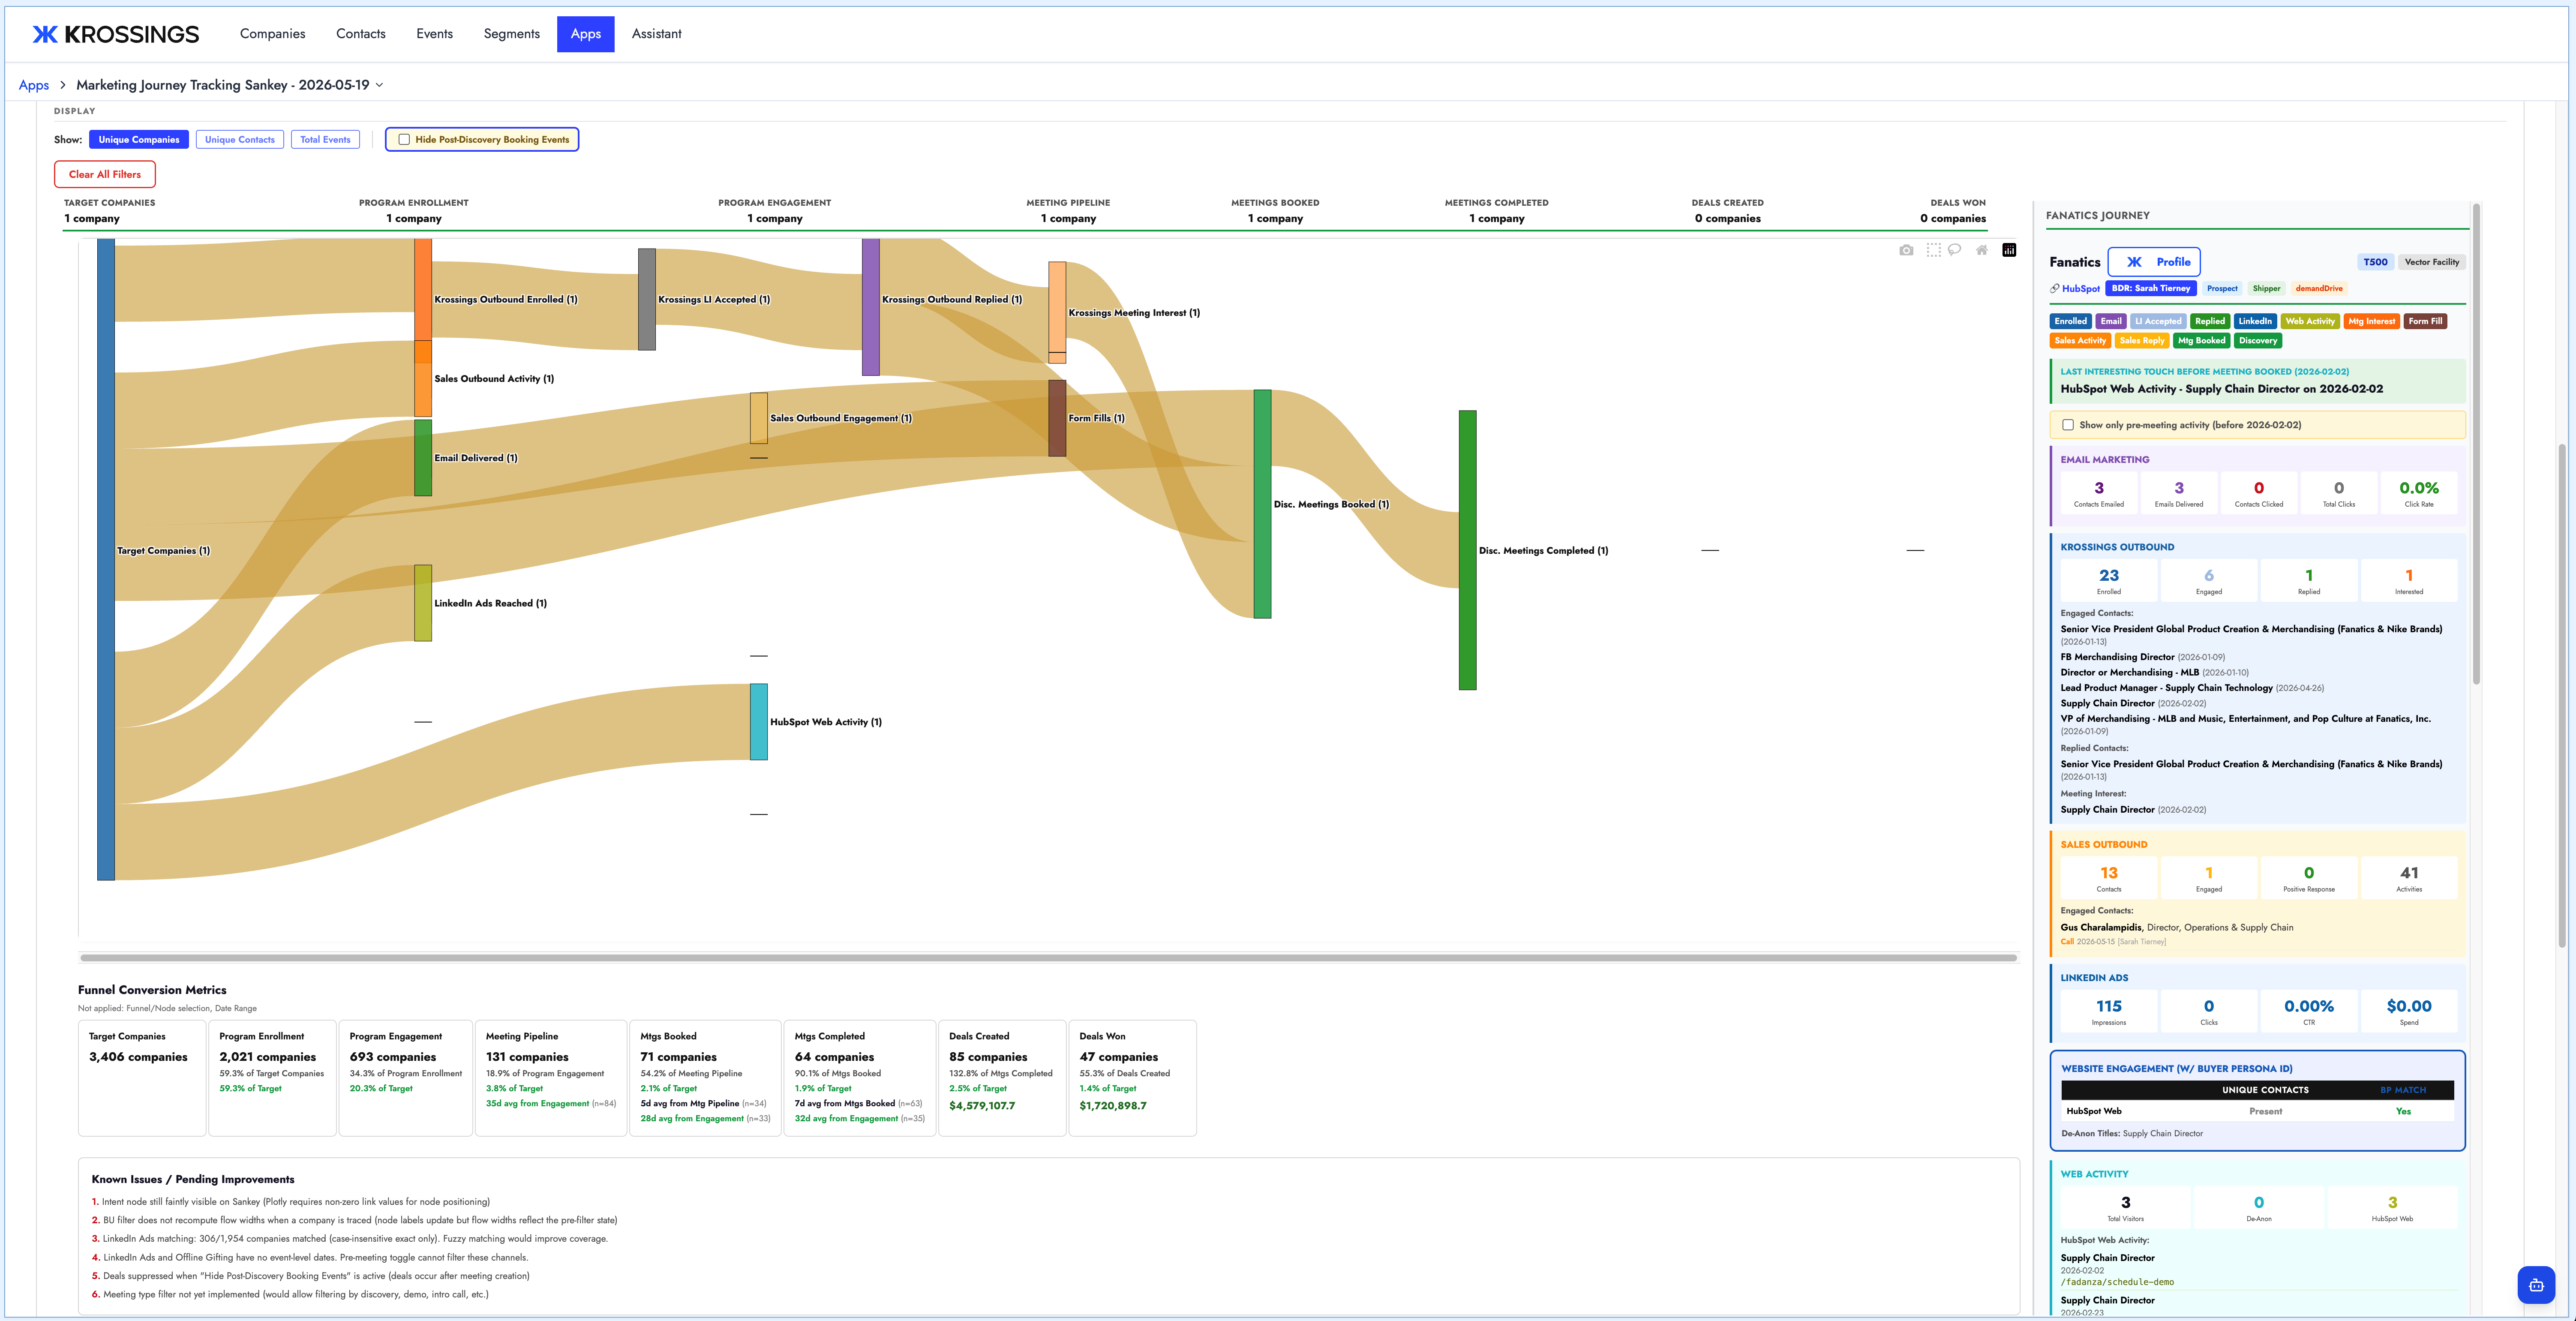Click the teal HubSpot Web Activity node
Screen dimensions: 2576x1321
(x=759, y=722)
